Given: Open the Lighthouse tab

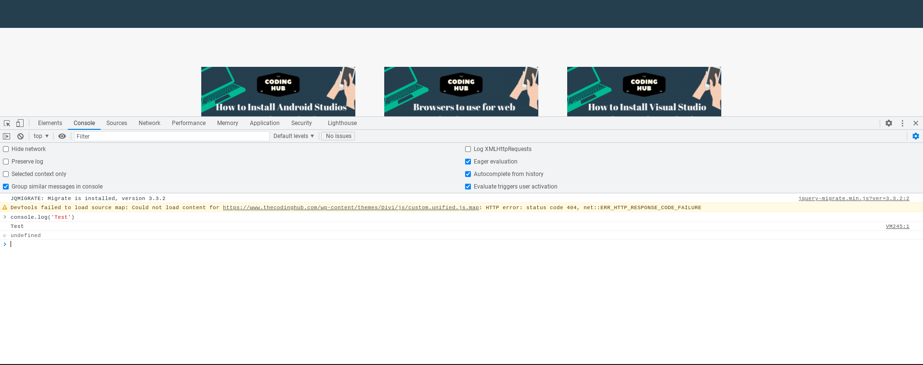Looking at the screenshot, I should tap(342, 123).
